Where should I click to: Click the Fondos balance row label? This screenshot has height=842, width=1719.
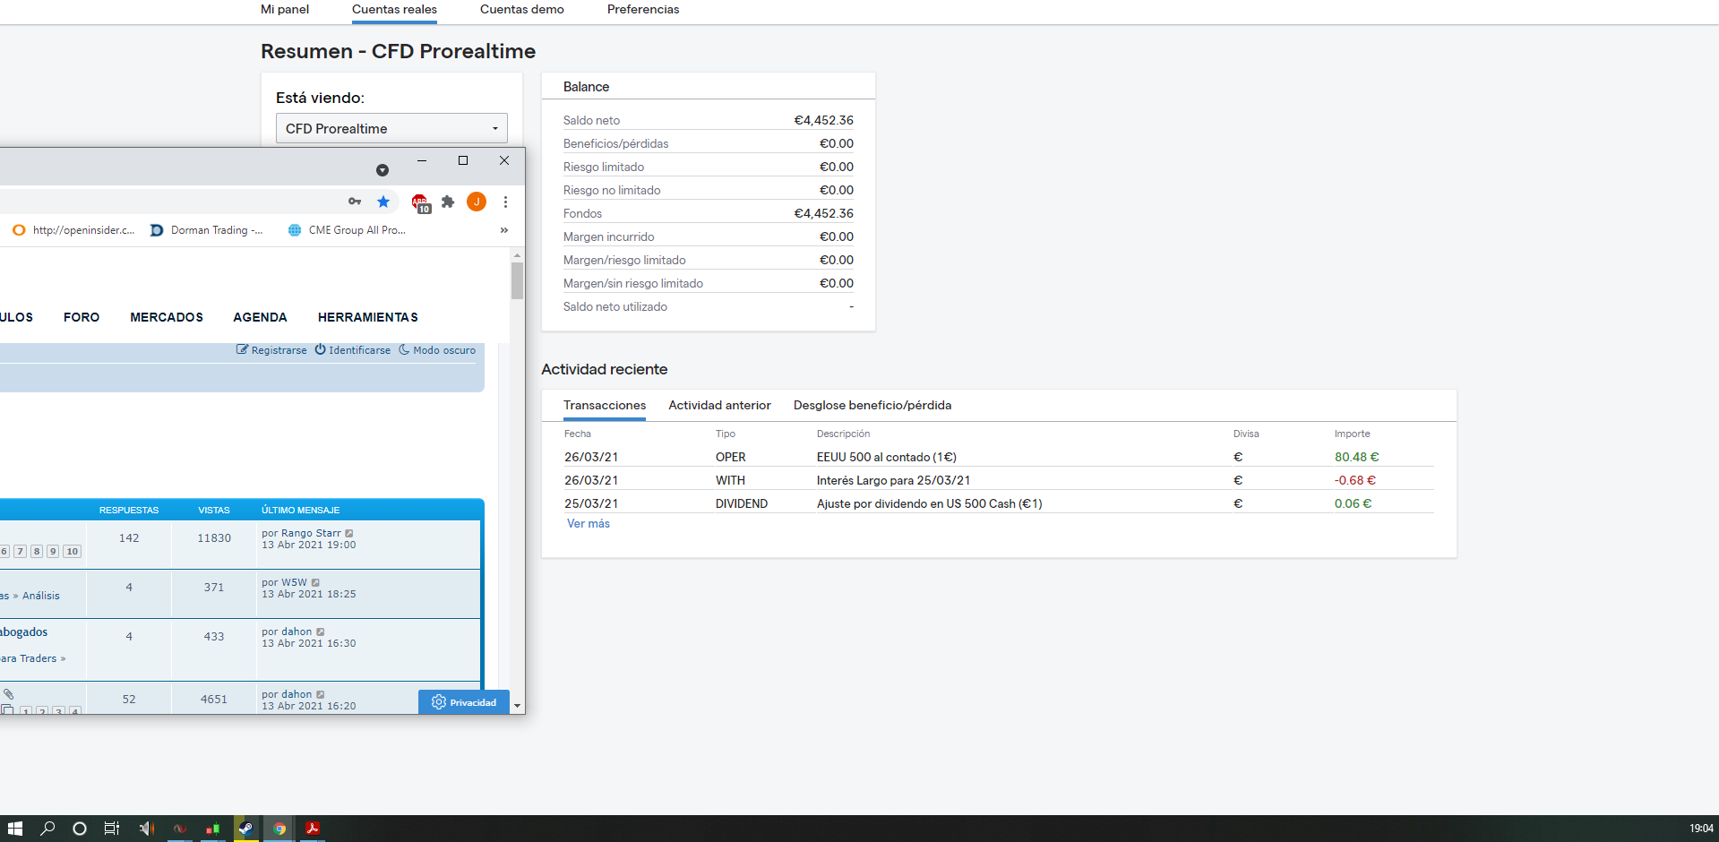[582, 213]
